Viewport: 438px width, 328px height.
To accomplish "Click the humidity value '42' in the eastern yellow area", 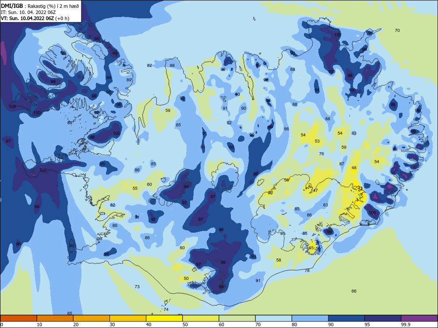I will 360,188.
